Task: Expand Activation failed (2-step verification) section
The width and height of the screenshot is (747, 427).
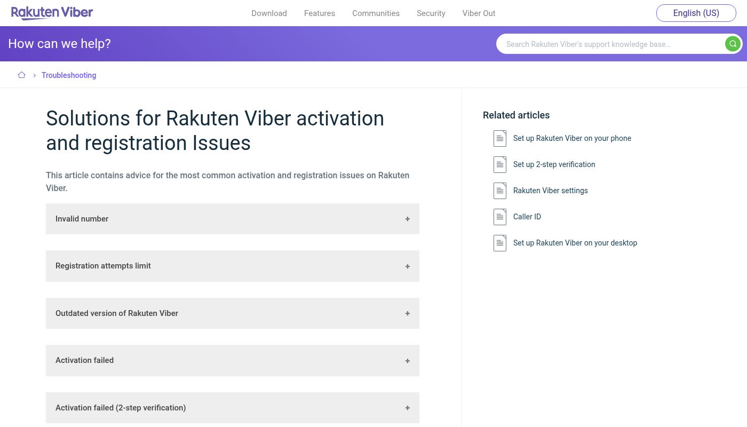Action: click(x=232, y=408)
